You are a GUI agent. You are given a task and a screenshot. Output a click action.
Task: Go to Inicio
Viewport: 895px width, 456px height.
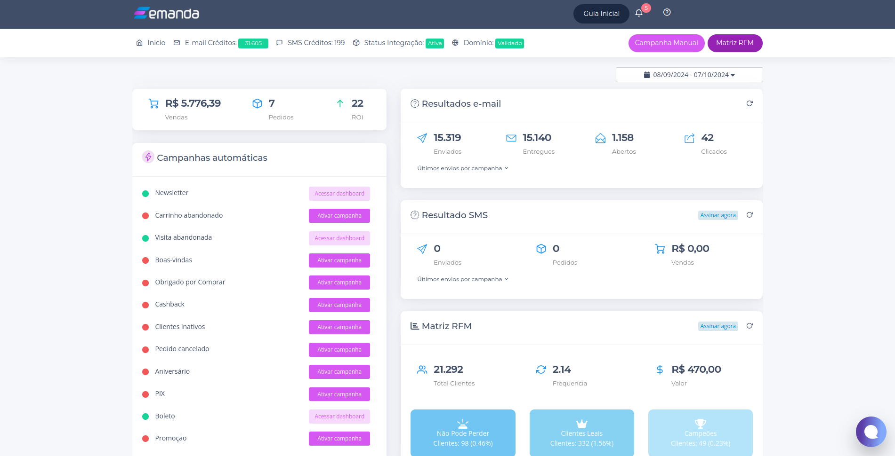(156, 43)
